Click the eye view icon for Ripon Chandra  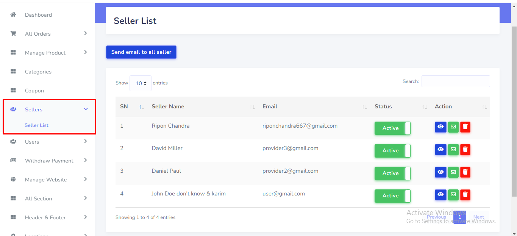click(x=440, y=127)
